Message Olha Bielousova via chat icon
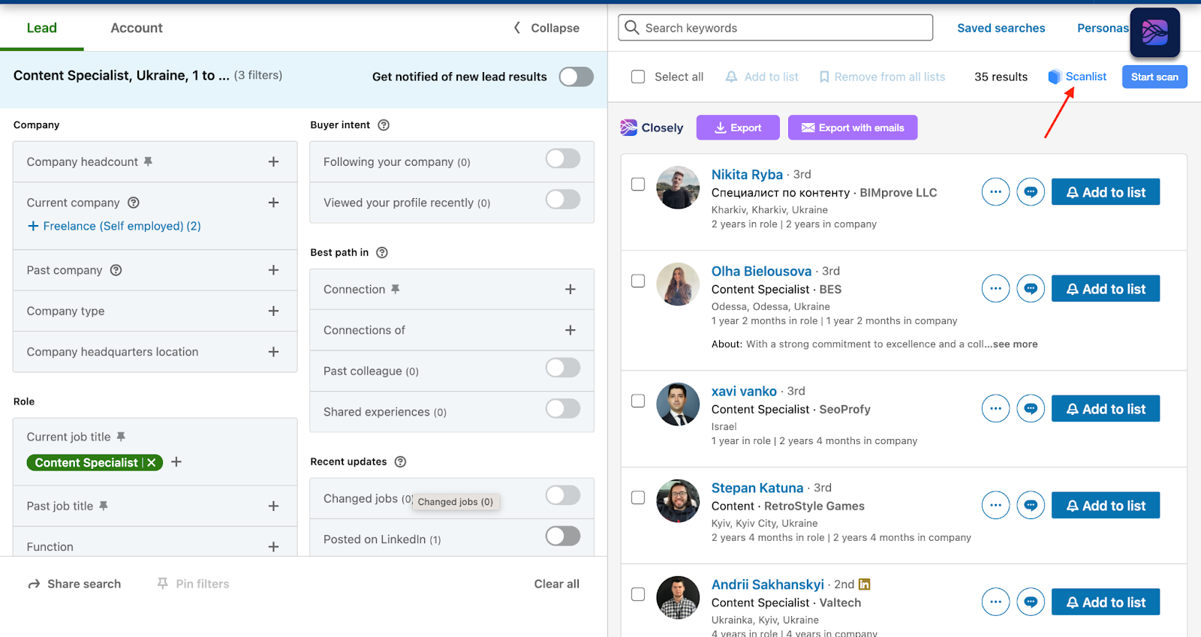This screenshot has height=637, width=1201. (1031, 289)
